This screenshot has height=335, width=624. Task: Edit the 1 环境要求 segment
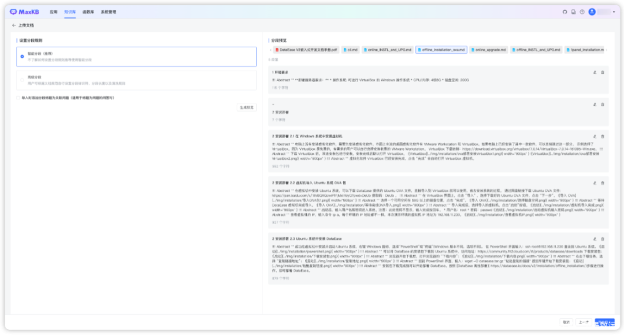[595, 72]
